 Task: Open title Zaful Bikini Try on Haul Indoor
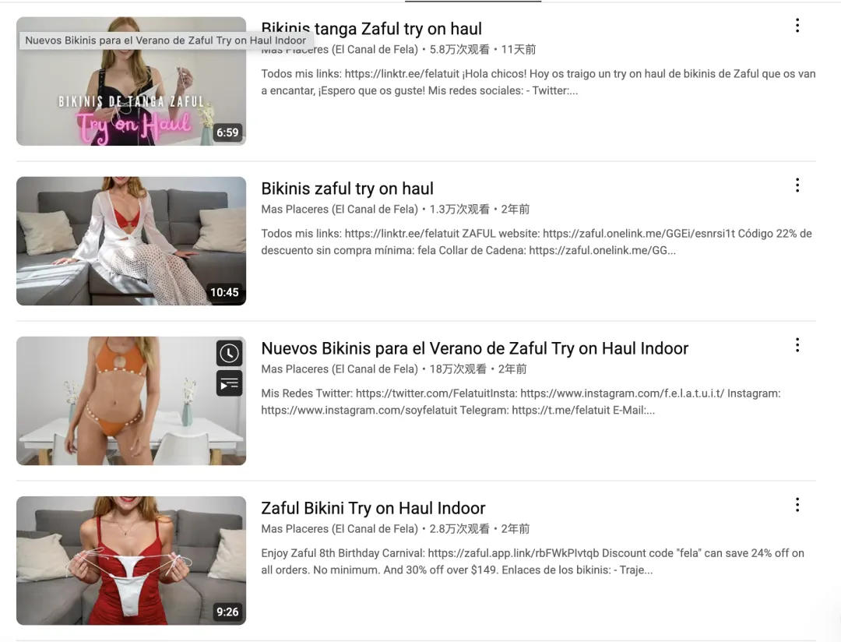tap(373, 508)
